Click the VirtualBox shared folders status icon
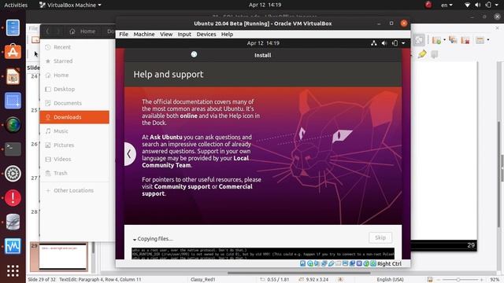This screenshot has height=283, width=504. (x=338, y=263)
